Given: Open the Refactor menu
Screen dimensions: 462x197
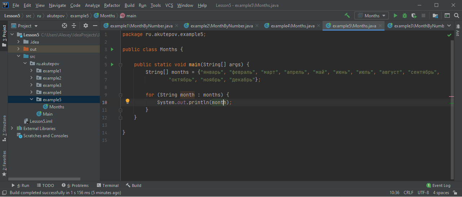Looking at the screenshot, I should (x=112, y=5).
